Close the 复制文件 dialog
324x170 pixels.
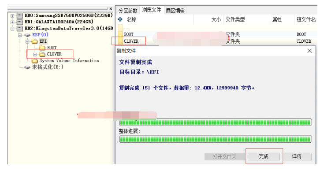click(309, 51)
